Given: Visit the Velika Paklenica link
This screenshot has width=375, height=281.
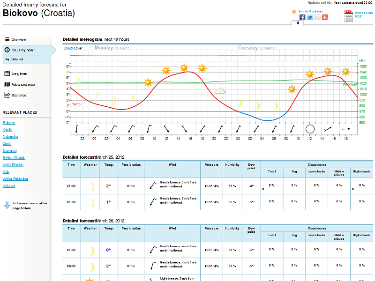Looking at the screenshot, I should (x=15, y=179).
